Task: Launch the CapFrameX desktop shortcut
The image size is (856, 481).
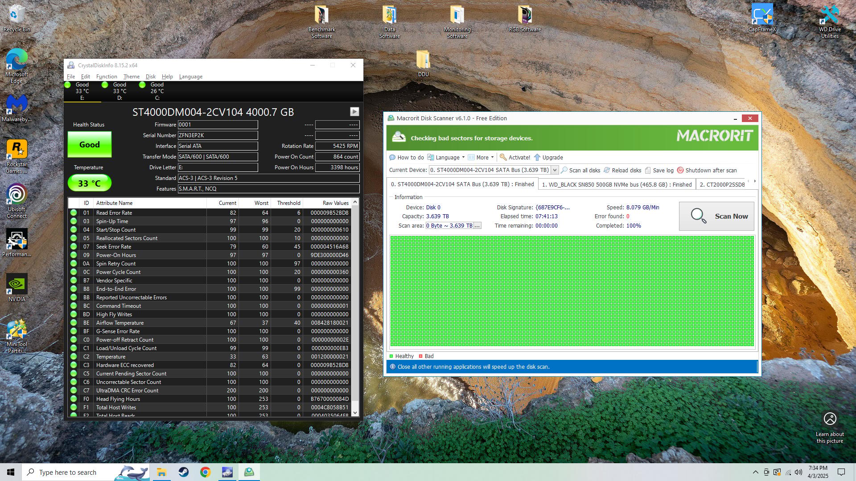Action: [x=762, y=18]
